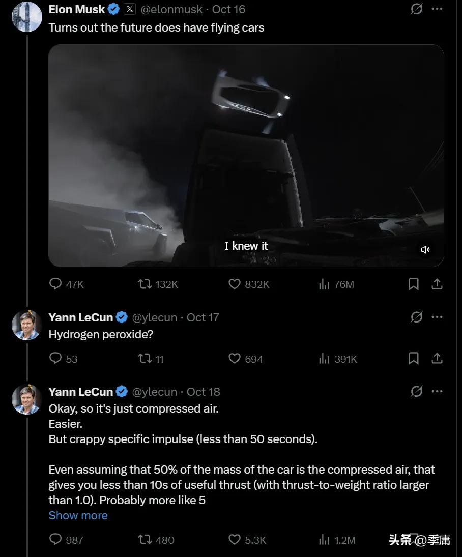
Task: Share Elon Musk's post via share icon
Action: 437,284
